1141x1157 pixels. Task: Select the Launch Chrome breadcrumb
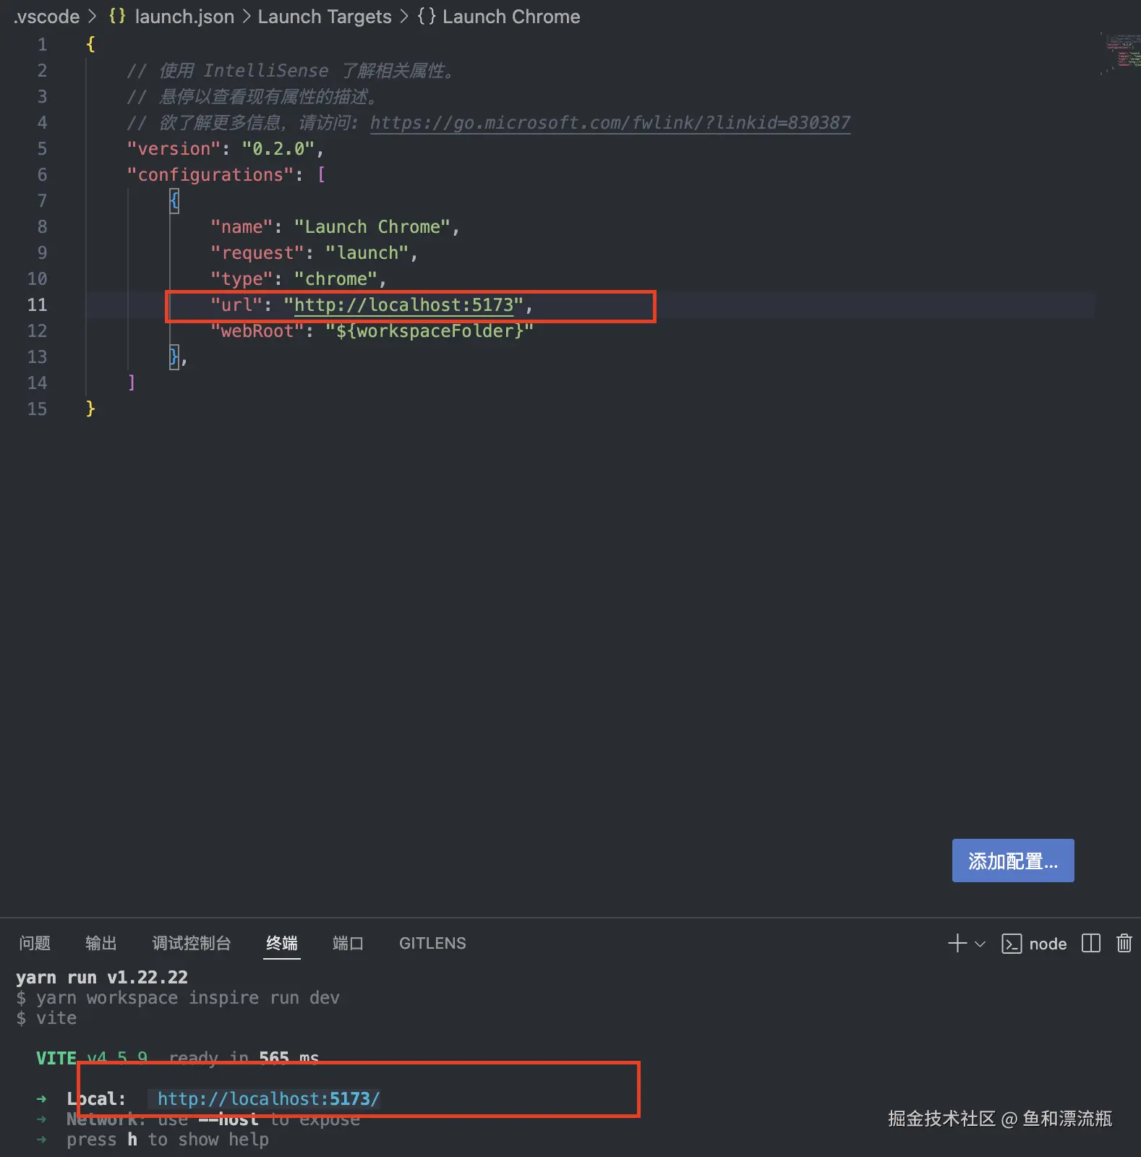point(499,17)
